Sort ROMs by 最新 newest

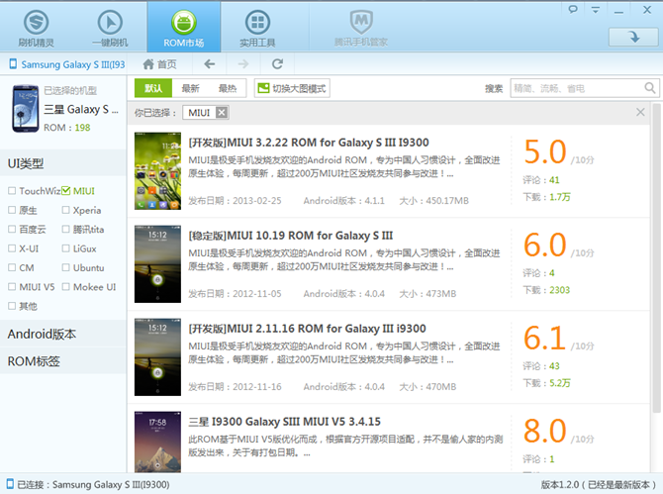(190, 88)
